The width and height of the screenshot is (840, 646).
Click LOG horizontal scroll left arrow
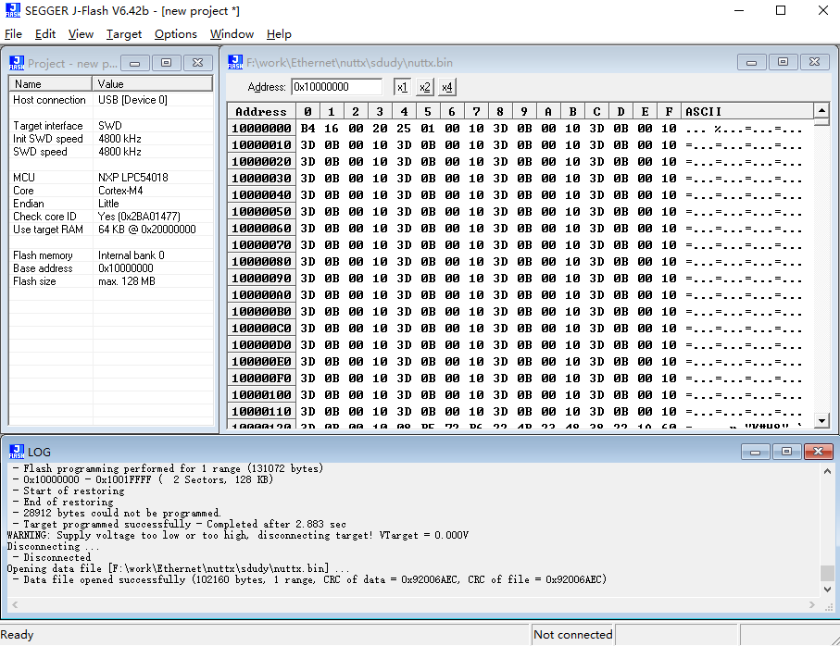pyautogui.click(x=15, y=604)
